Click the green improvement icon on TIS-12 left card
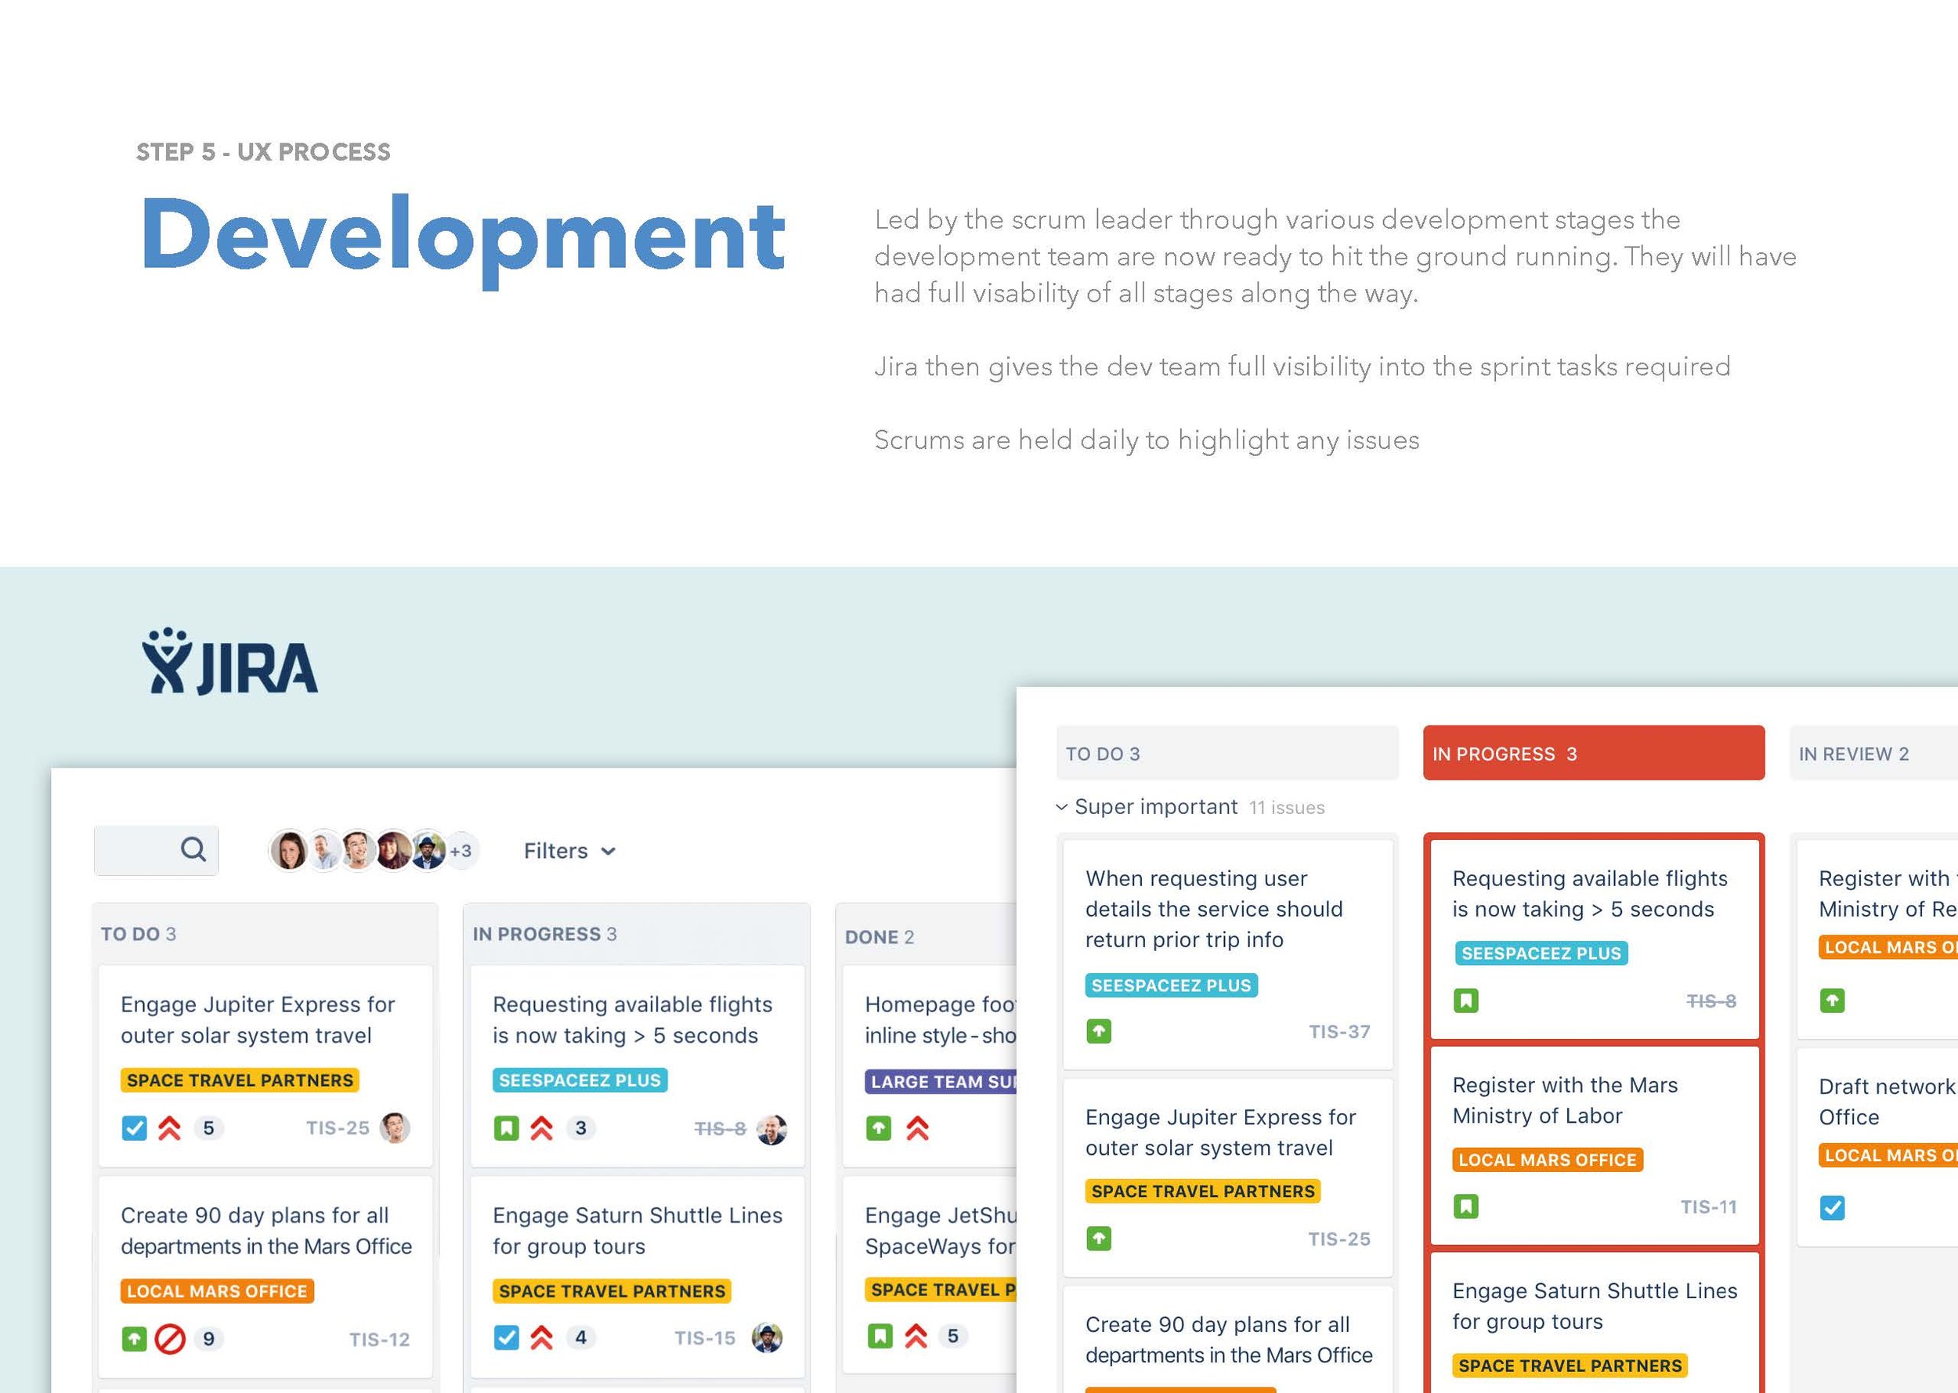Screen dimensions: 1958x1393 point(135,1339)
